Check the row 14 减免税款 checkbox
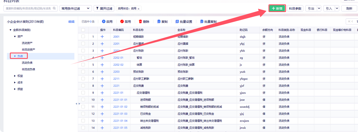 (x=83, y=128)
